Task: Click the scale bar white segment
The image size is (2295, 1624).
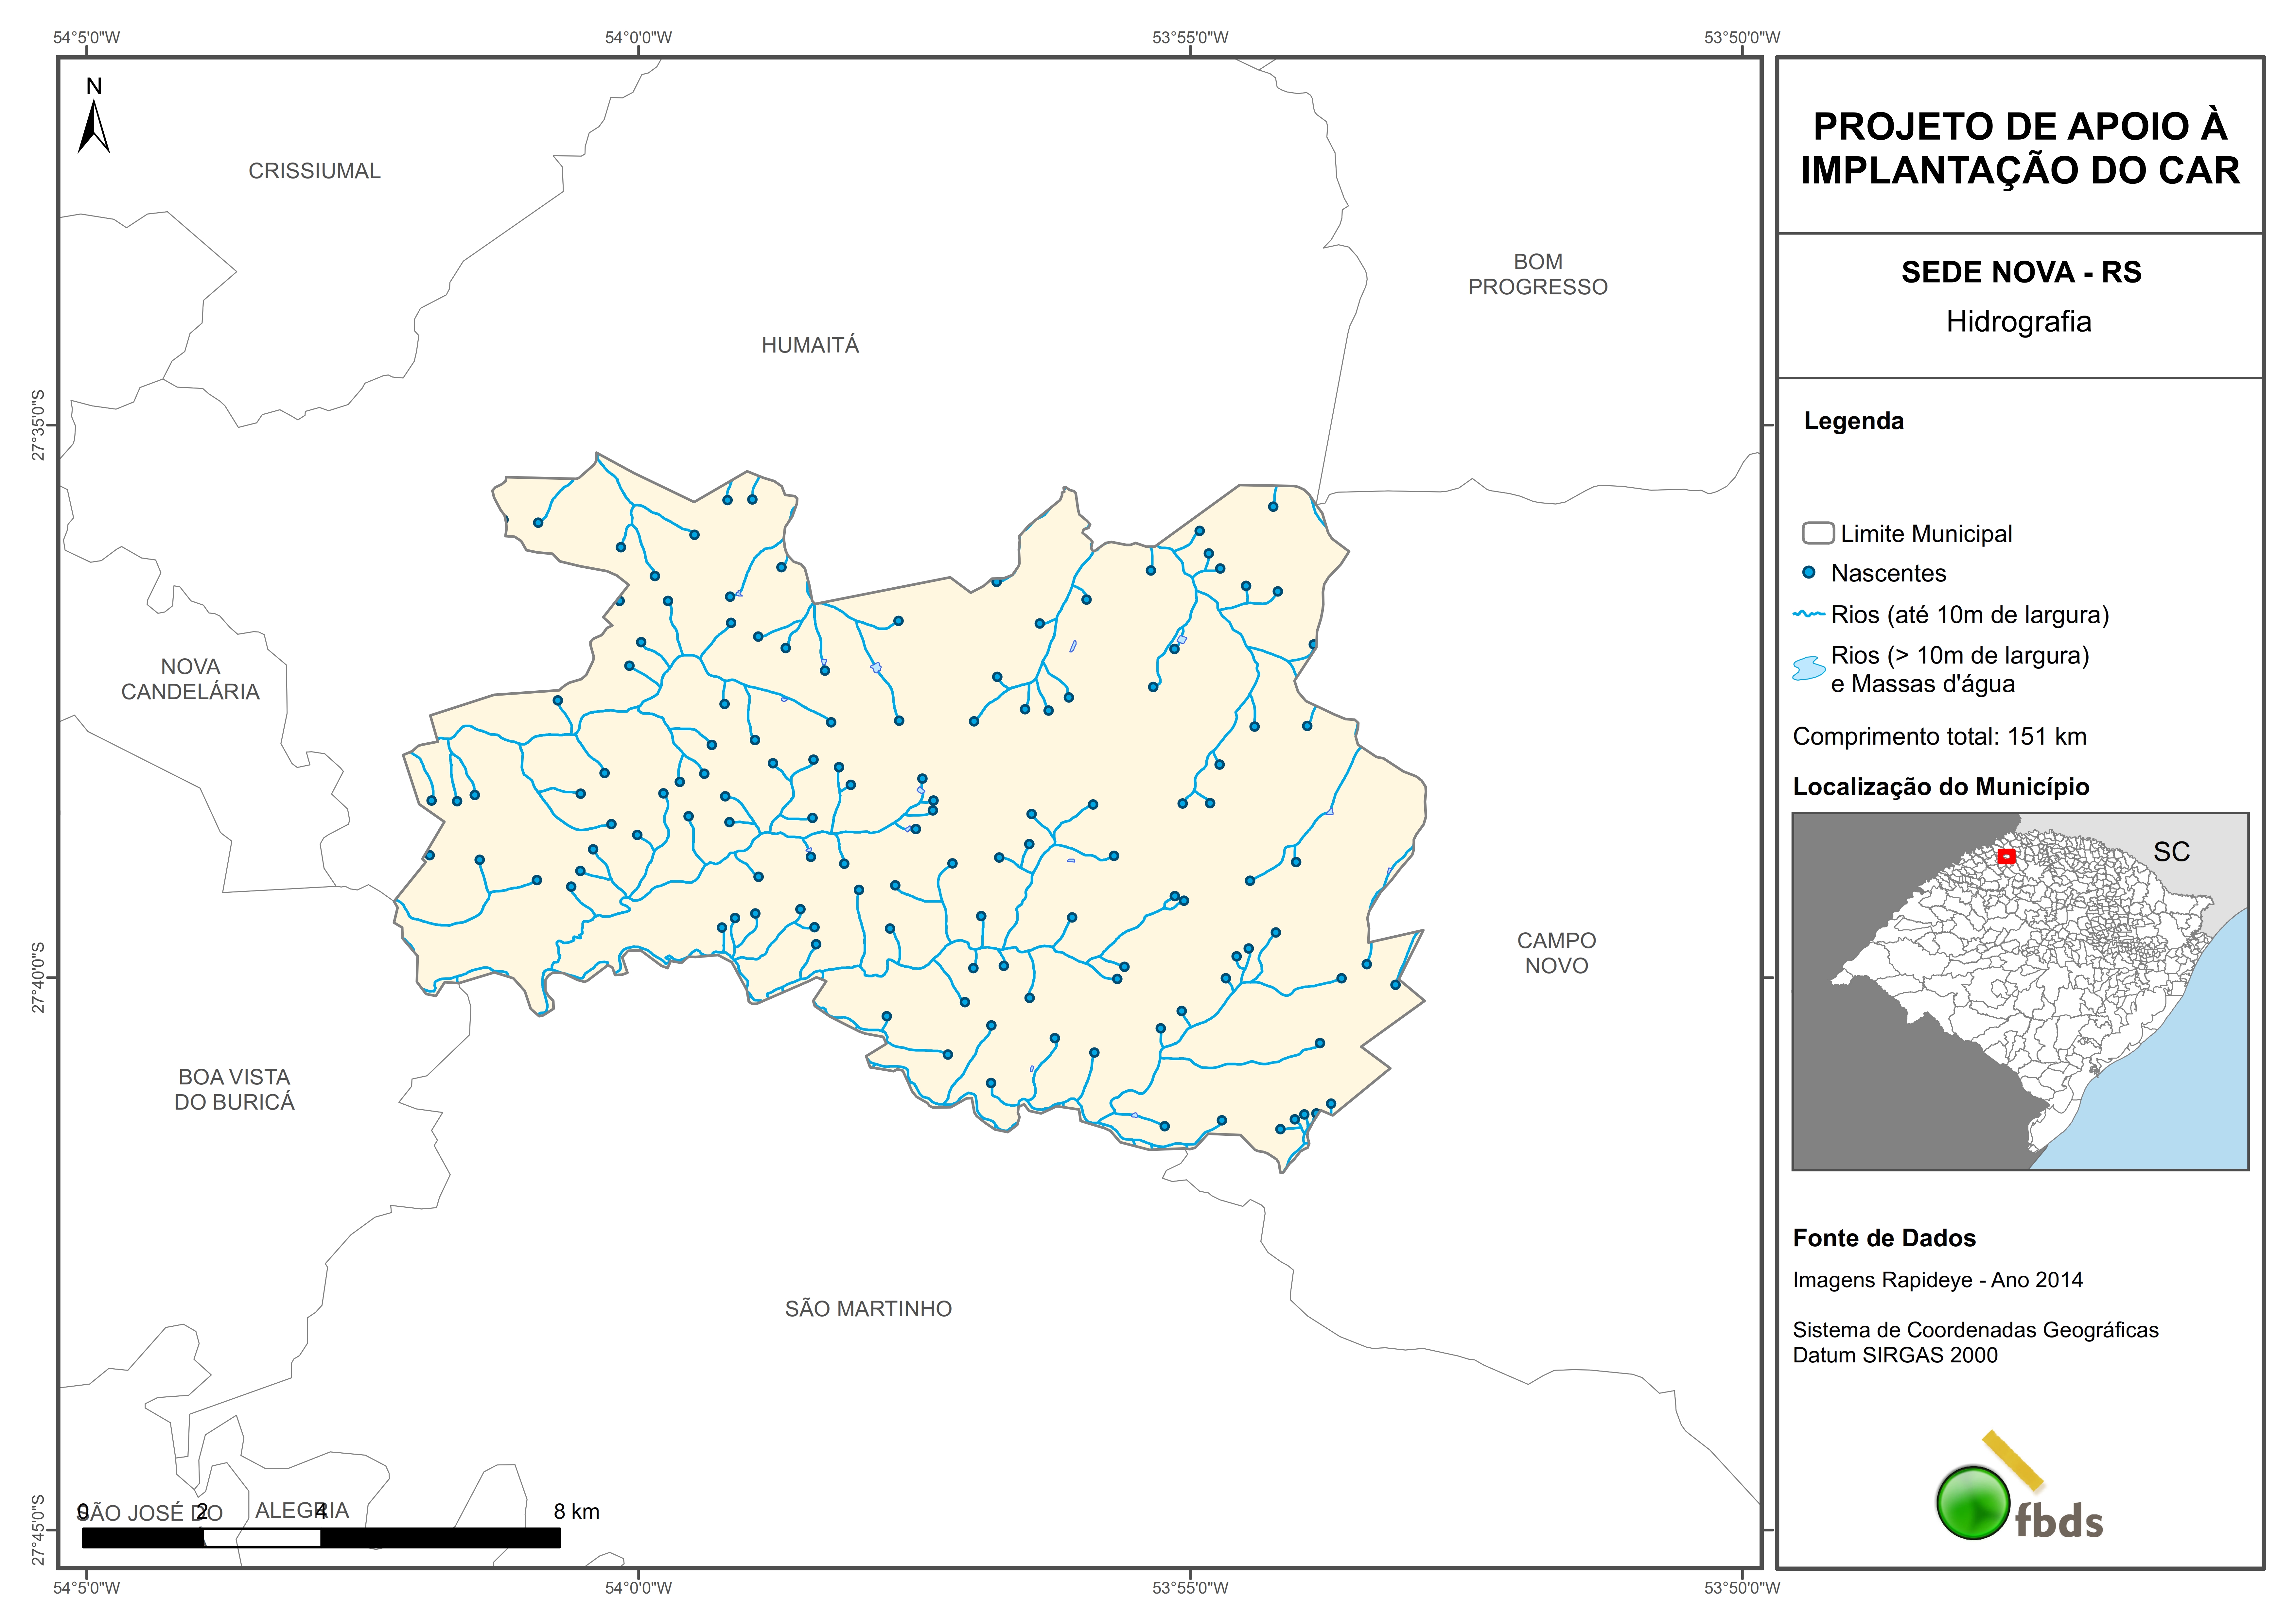Action: 262,1538
